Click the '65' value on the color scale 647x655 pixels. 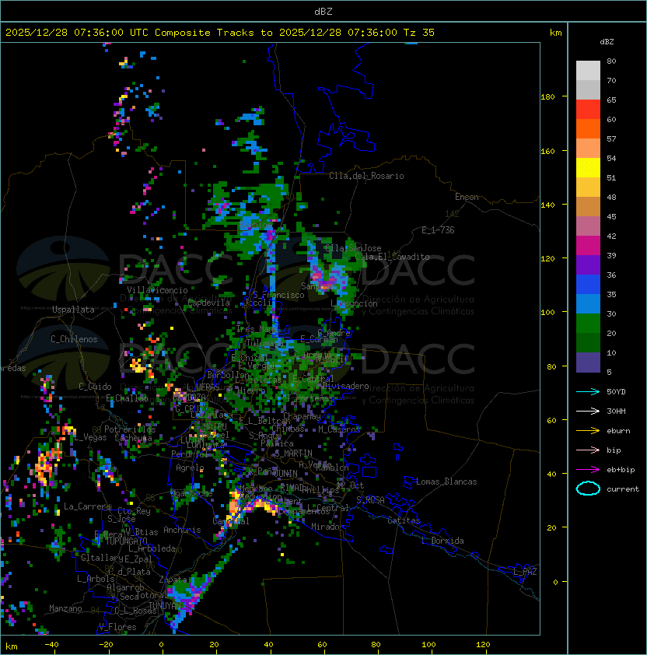coord(611,100)
